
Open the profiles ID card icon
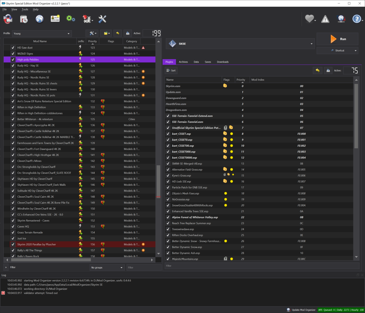(55, 19)
